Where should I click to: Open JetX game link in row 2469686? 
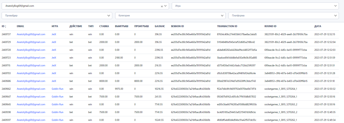[54, 81]
